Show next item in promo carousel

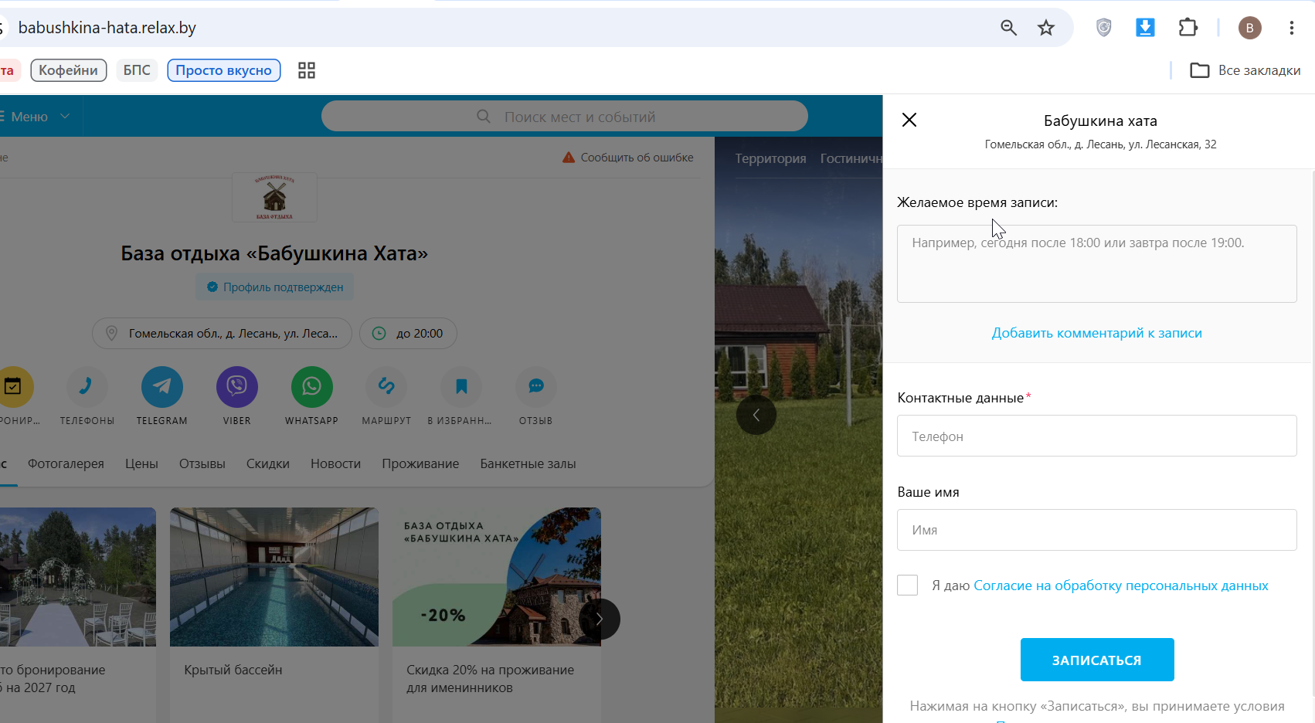[x=600, y=619]
